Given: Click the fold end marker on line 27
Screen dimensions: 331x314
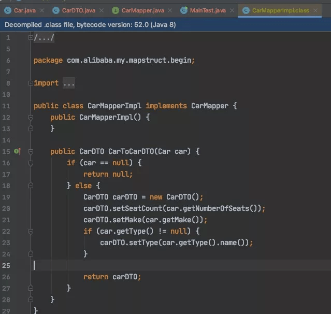Looking at the screenshot, I should click(x=31, y=288).
